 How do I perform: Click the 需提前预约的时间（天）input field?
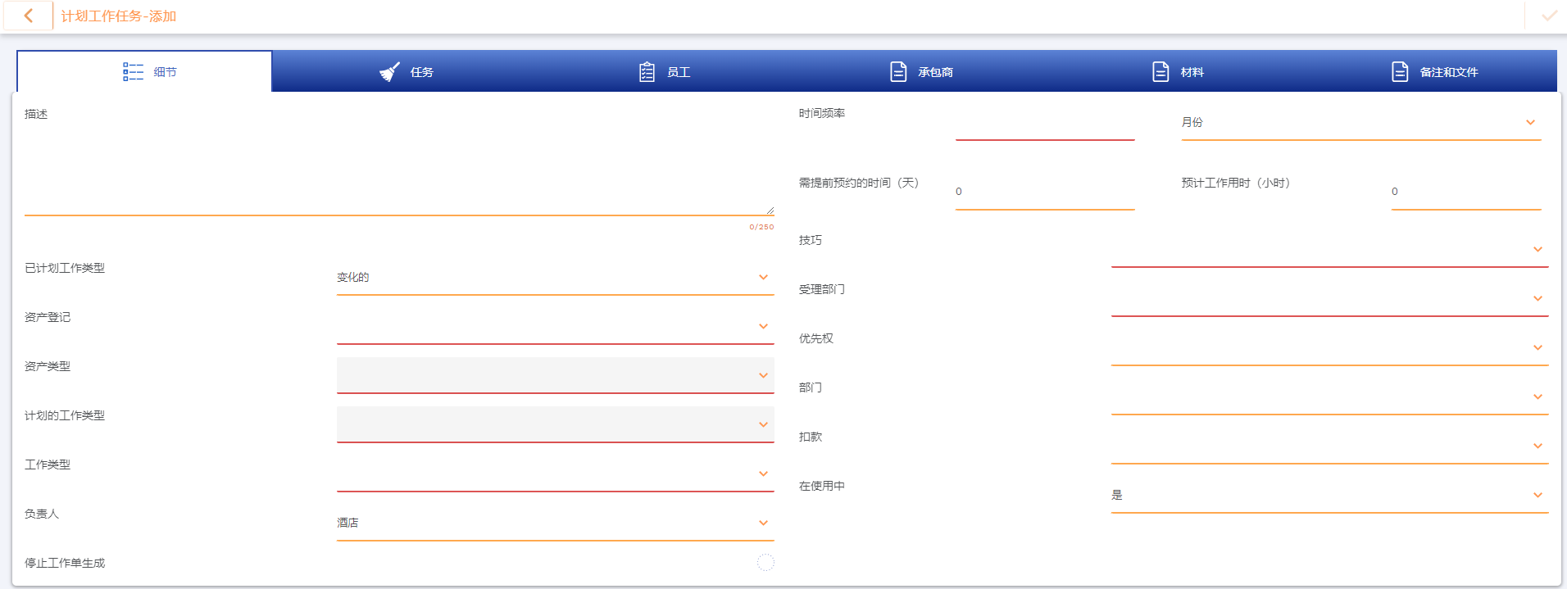pos(1045,192)
